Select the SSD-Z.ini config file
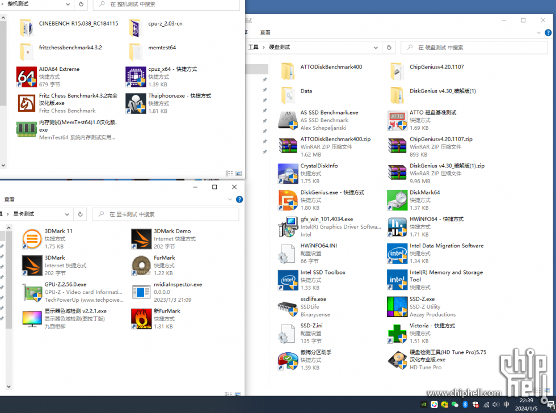Viewport: 556px width, 413px height. coord(288,333)
